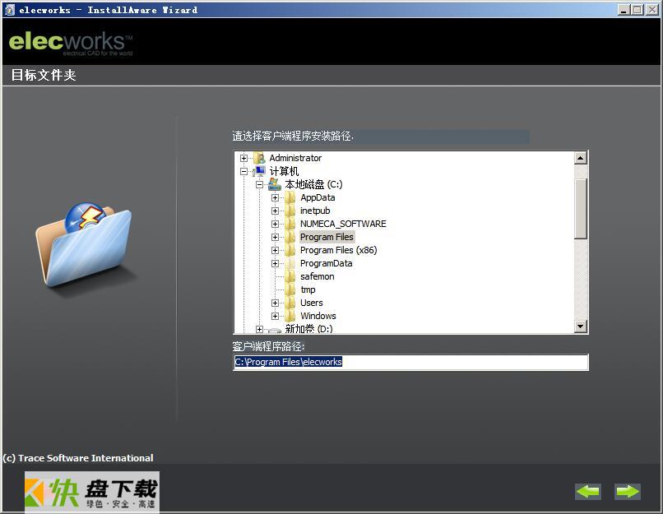The height and width of the screenshot is (514, 663).
Task: Click the tmp folder icon
Action: (x=290, y=289)
